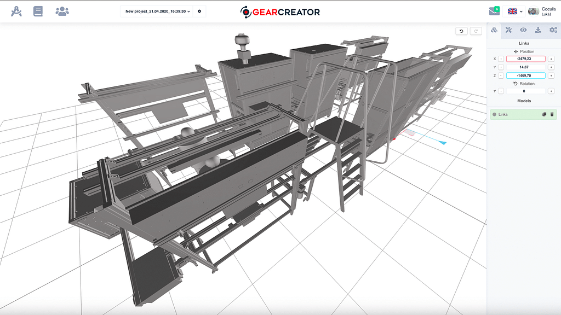Open the user profile menu Cocuľa

coord(542,11)
